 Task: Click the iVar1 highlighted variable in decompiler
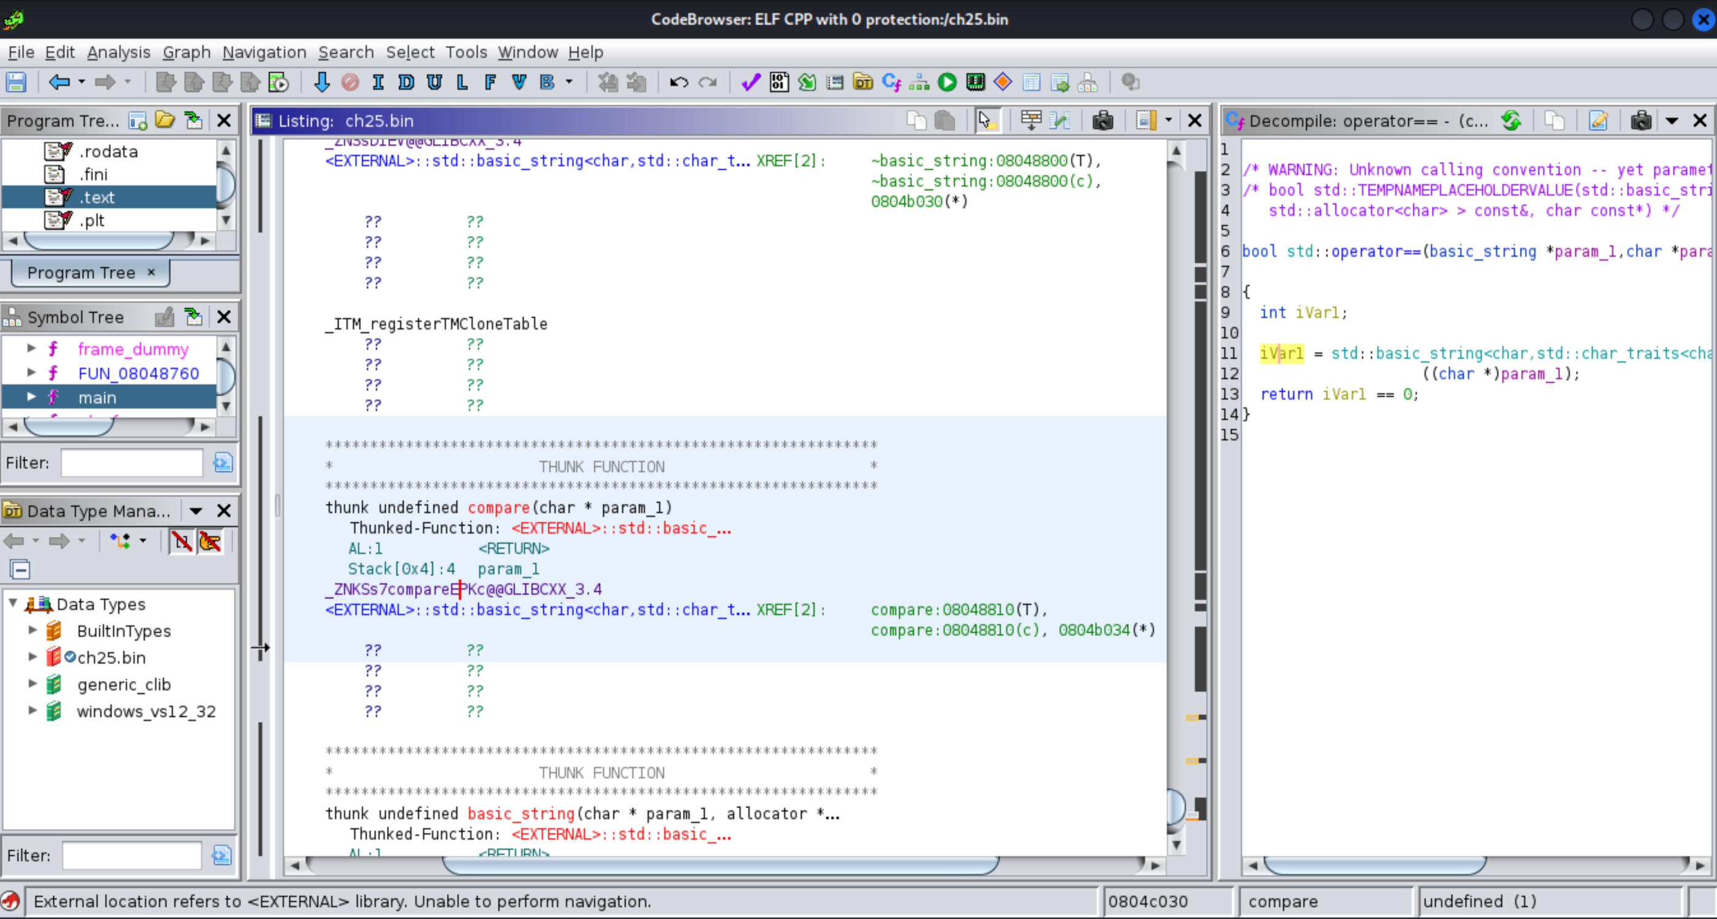pos(1281,353)
